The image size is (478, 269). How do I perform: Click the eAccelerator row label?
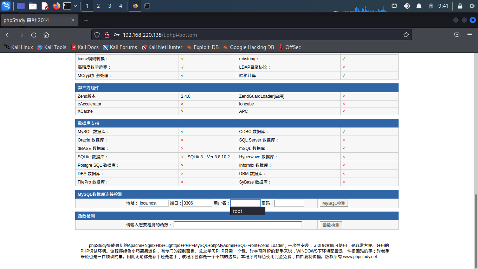pos(89,104)
